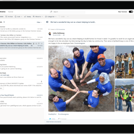Click the #safetyfirst hashtag below photos
Screen dimensions: 134x134
52,114
